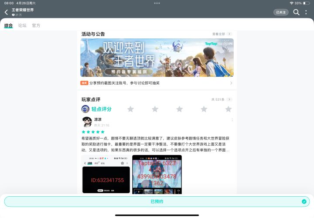Screen dimensions: 314x218
Task: Tap 轻点评分 rating prompt
Action: point(101,109)
